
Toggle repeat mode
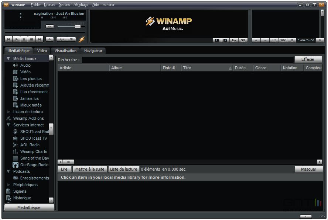click(x=71, y=39)
